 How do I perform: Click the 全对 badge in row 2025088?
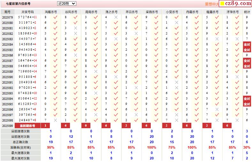pos(247,66)
